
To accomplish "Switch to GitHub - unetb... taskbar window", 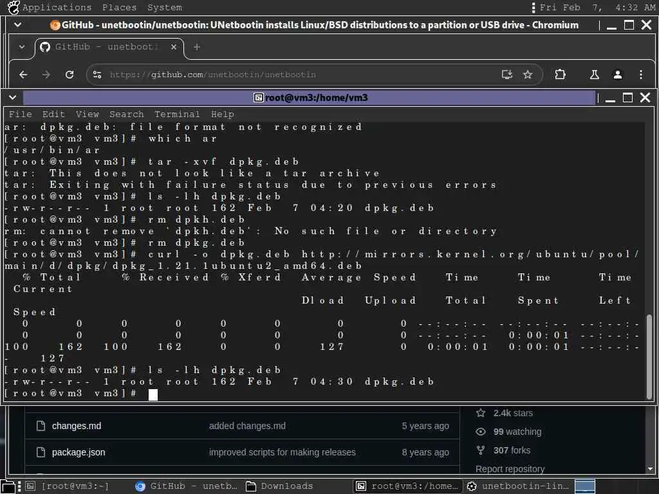I will point(186,486).
